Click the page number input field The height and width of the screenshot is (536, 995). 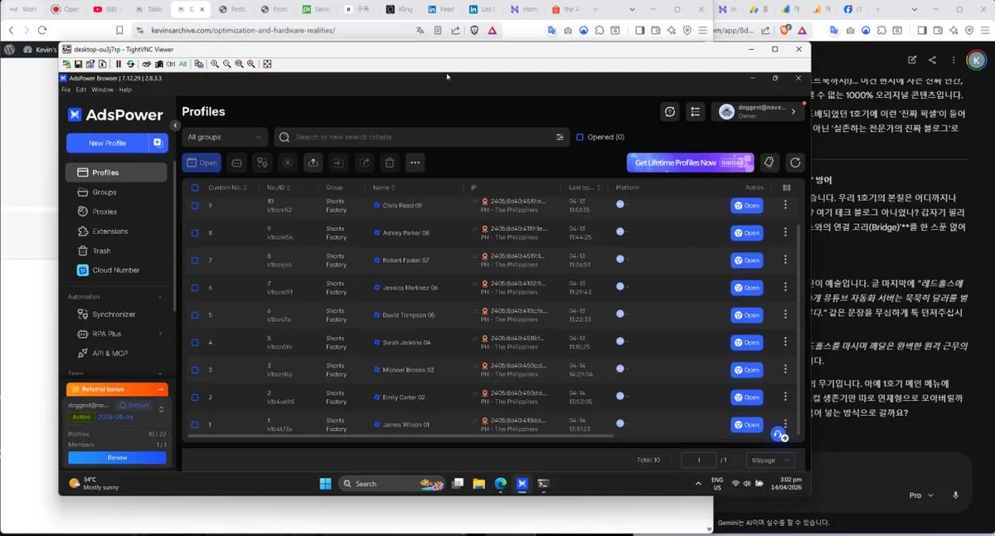(699, 460)
